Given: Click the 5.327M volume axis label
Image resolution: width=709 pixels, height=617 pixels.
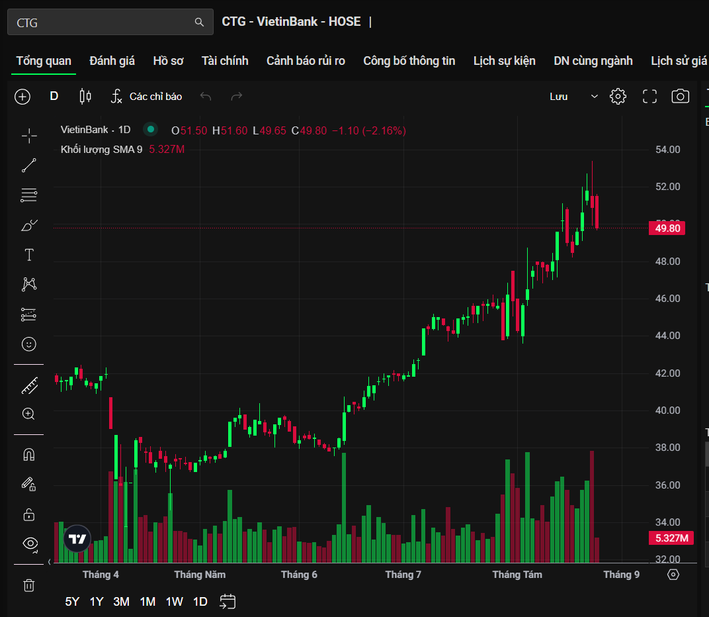Looking at the screenshot, I should click(x=671, y=538).
